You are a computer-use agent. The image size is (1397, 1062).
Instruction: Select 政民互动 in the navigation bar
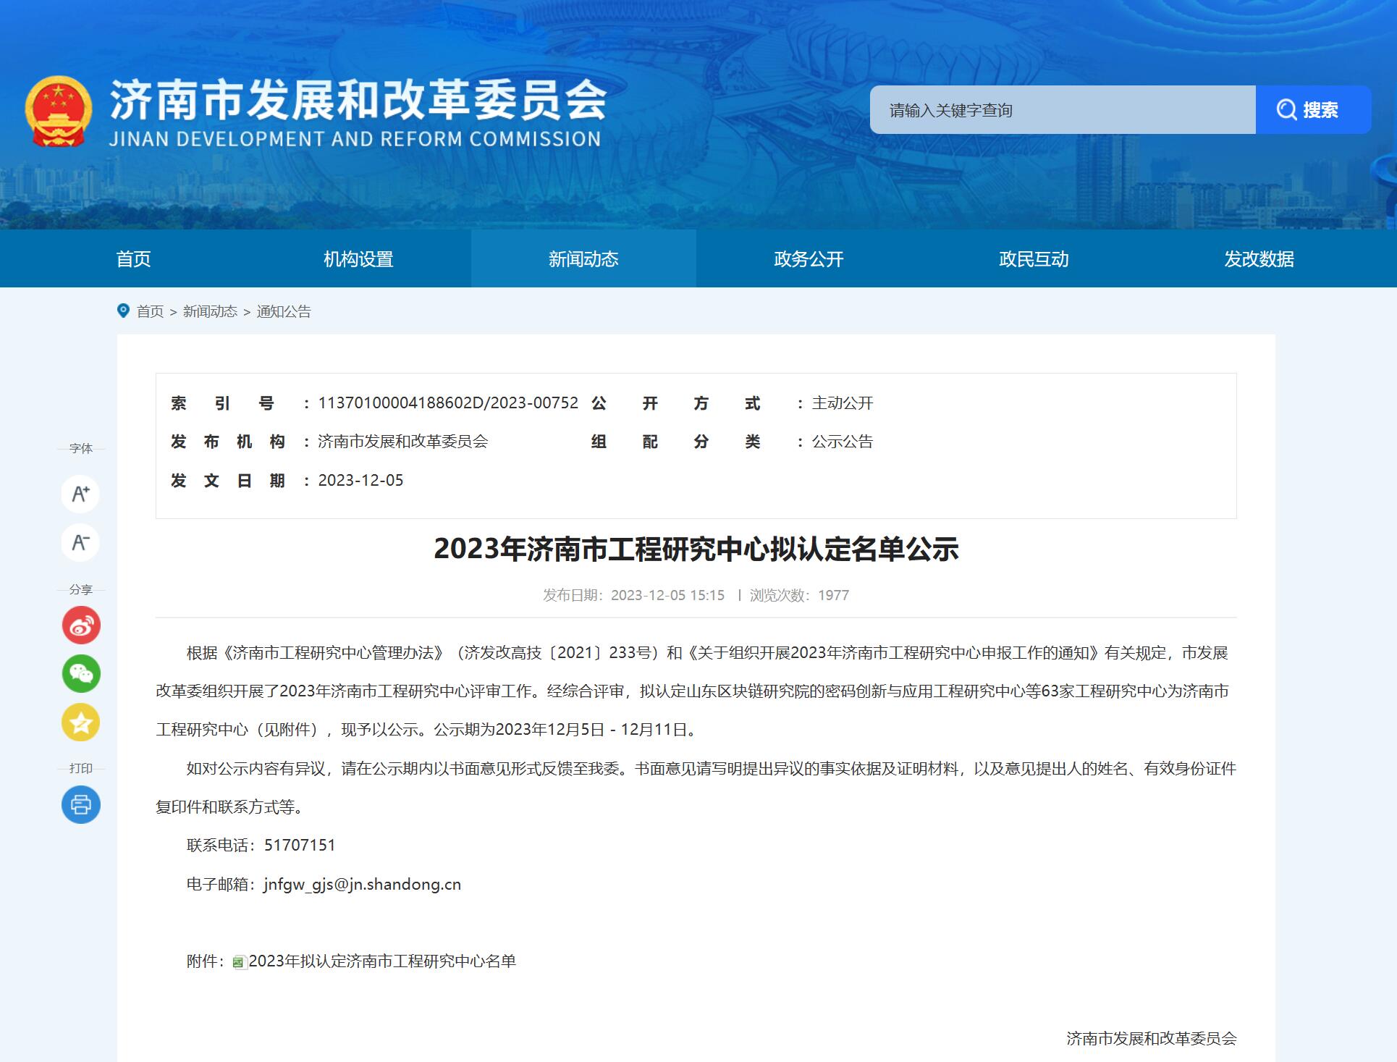point(1034,259)
